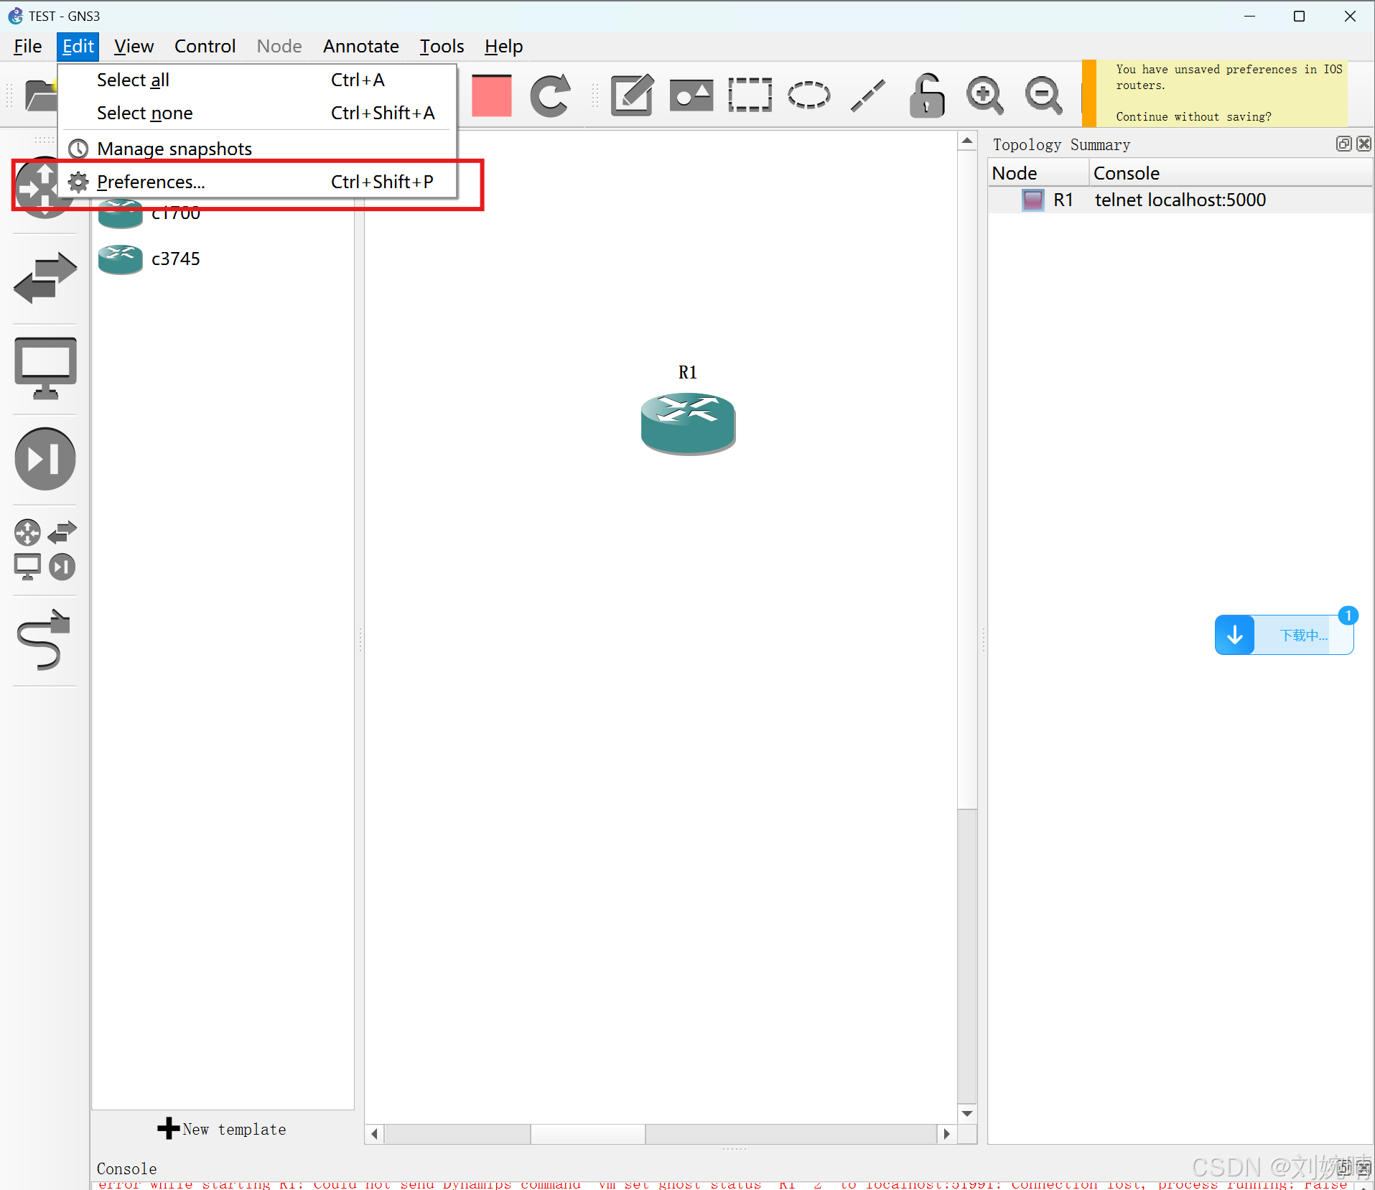Image resolution: width=1375 pixels, height=1190 pixels.
Task: Browse end devices monitor category
Action: point(45,368)
